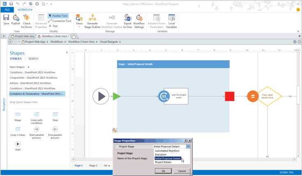Click Workflows in the breadcrumb
The width and height of the screenshot is (302, 176).
coord(57,42)
